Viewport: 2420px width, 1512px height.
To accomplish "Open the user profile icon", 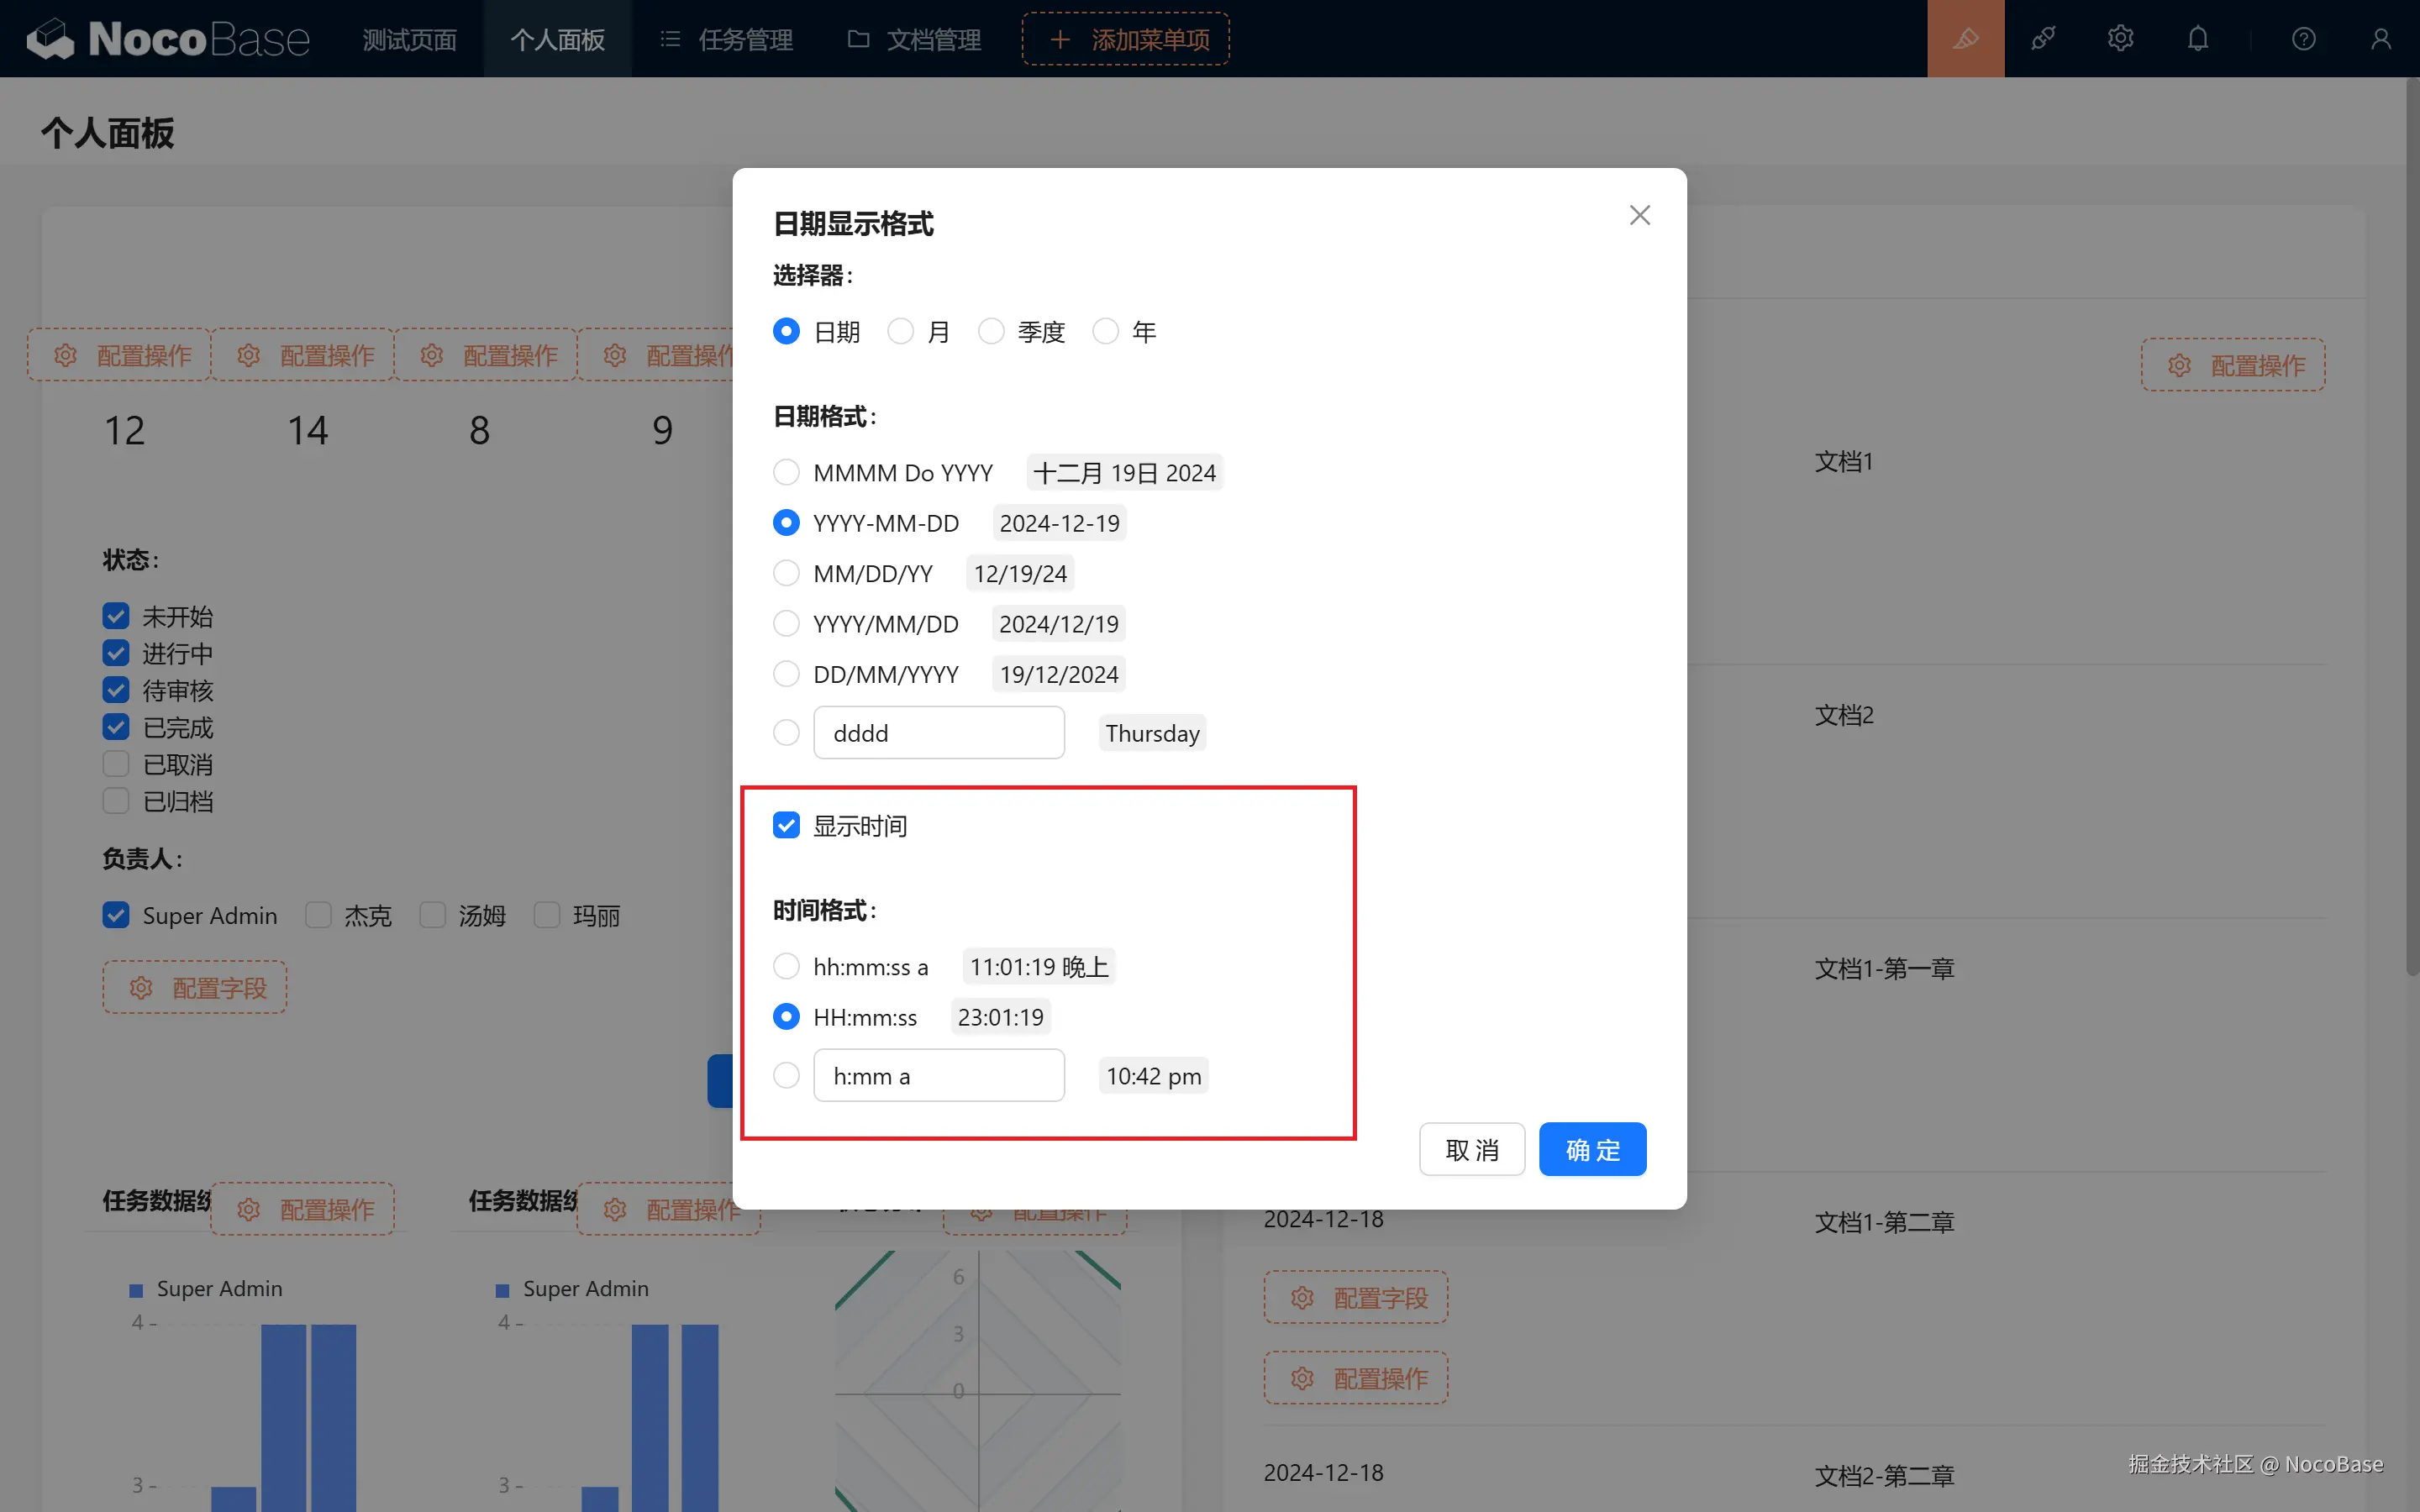I will pos(2380,39).
